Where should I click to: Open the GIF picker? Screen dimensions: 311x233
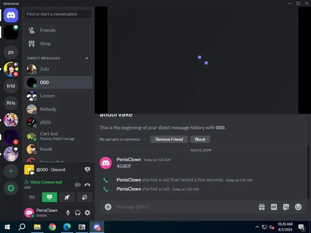[274, 207]
